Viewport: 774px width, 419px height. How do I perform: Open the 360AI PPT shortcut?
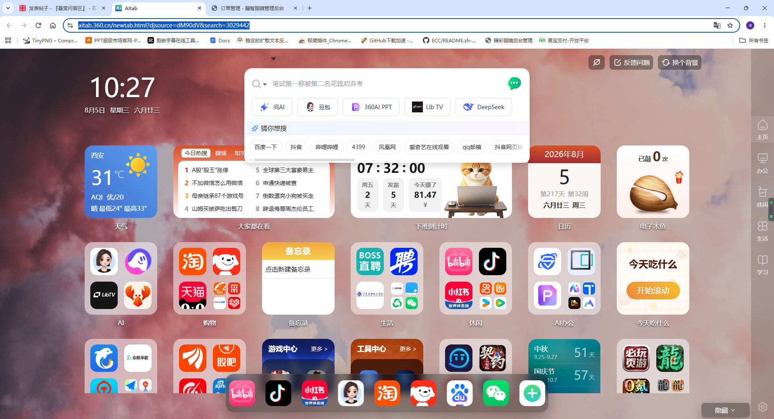click(371, 107)
